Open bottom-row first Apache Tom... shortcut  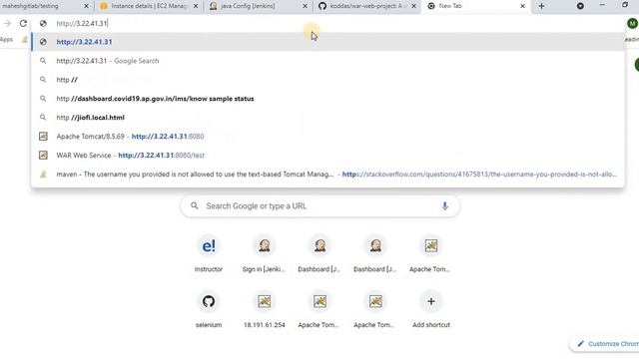click(x=319, y=310)
